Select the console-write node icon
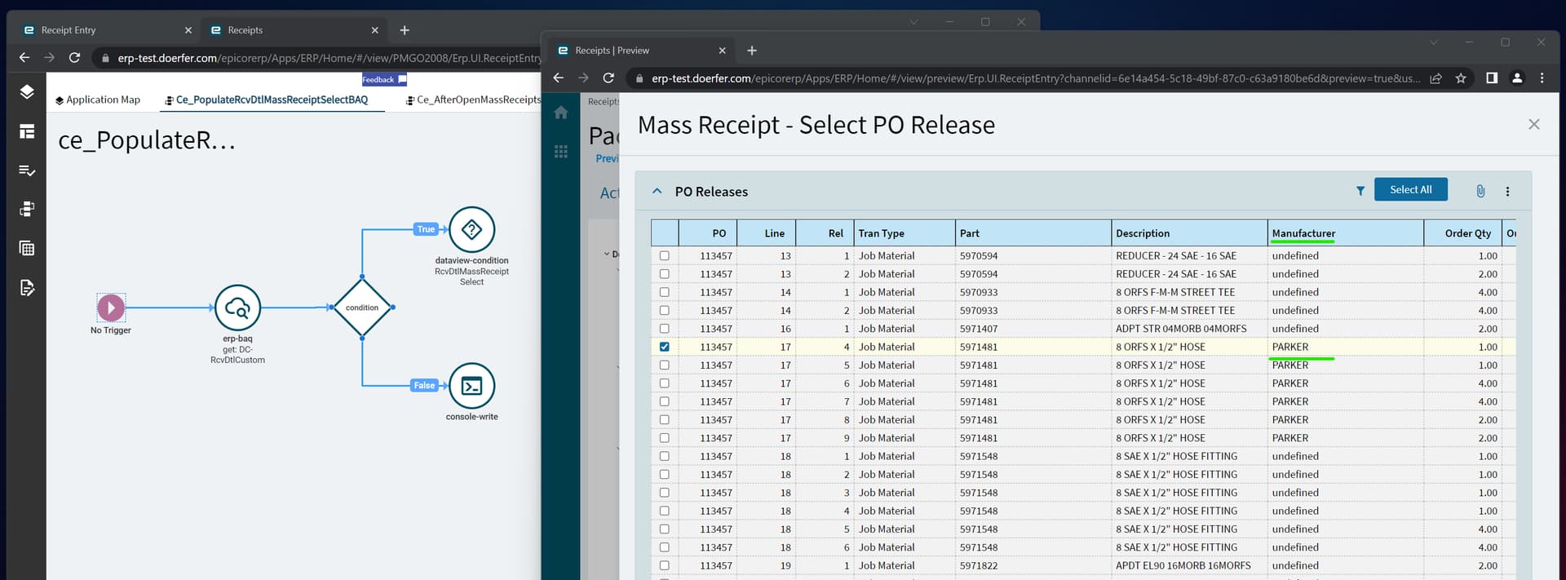The image size is (1566, 580). coord(471,386)
